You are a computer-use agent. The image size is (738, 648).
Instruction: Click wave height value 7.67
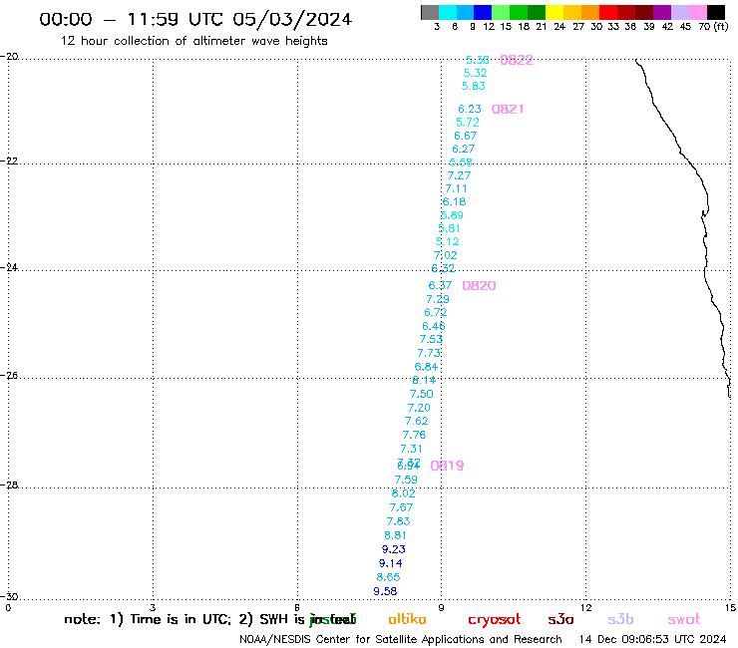click(x=401, y=507)
